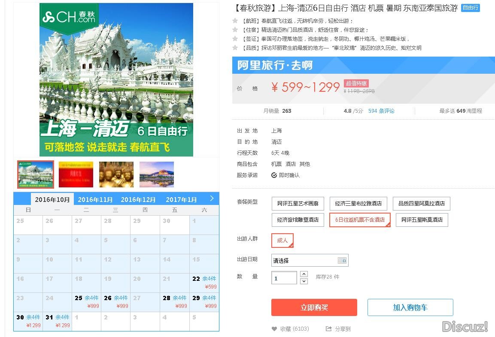The height and width of the screenshot is (337, 495).
Task: Decrease quantity with down arrow
Action: (304, 281)
